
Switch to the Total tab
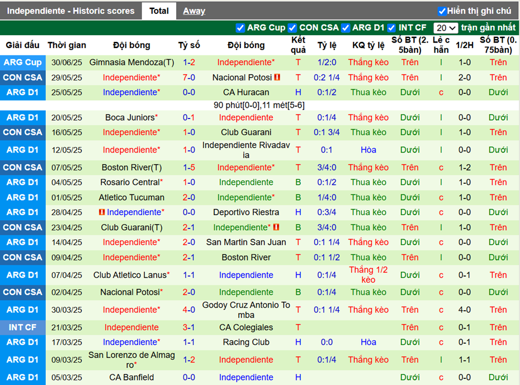pos(159,11)
